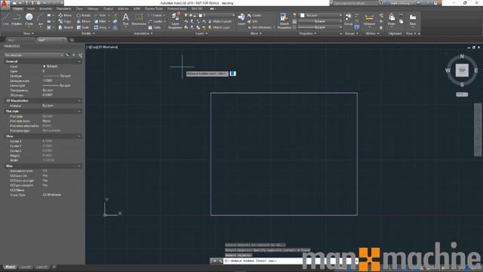The image size is (483, 272).
Task: Expand the Layers panel dropdown
Action: pos(202,33)
